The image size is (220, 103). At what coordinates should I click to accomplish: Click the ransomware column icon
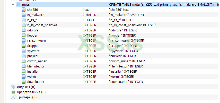(24, 40)
